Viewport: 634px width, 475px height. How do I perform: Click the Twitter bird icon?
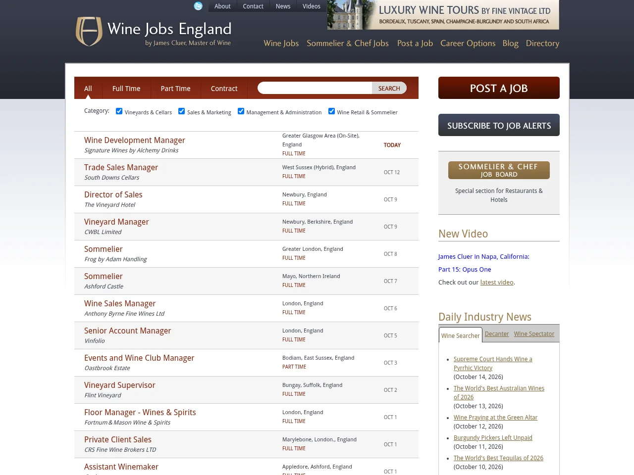pos(198,6)
